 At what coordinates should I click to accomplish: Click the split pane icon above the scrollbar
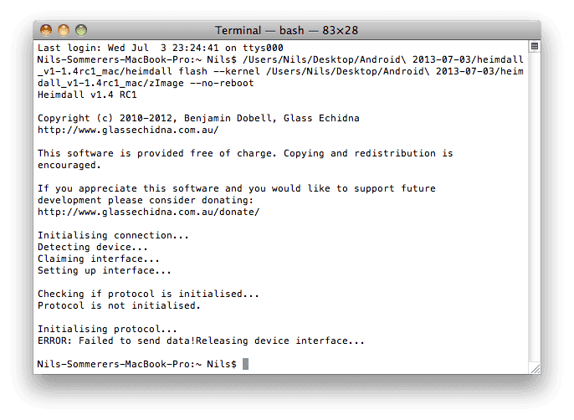[x=535, y=47]
